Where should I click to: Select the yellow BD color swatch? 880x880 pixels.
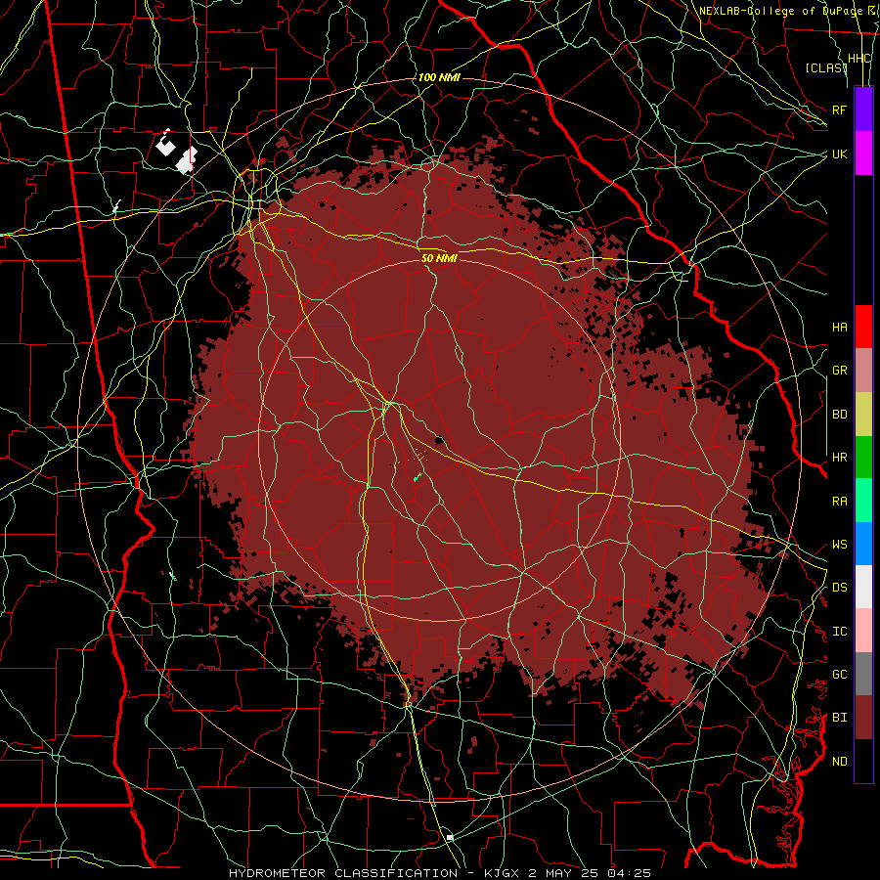click(x=863, y=415)
